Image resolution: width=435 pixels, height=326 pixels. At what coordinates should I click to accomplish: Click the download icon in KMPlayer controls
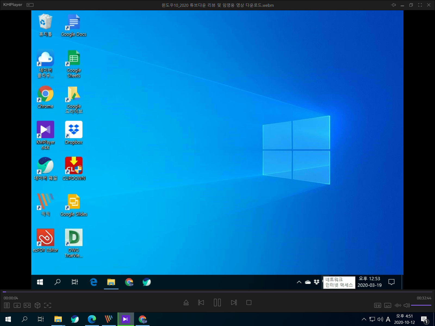(17, 305)
